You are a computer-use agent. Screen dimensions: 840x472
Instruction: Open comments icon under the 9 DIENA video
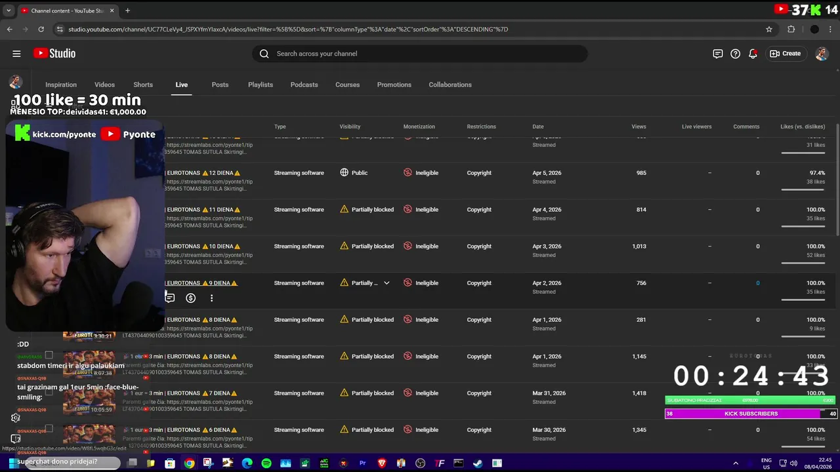point(170,298)
